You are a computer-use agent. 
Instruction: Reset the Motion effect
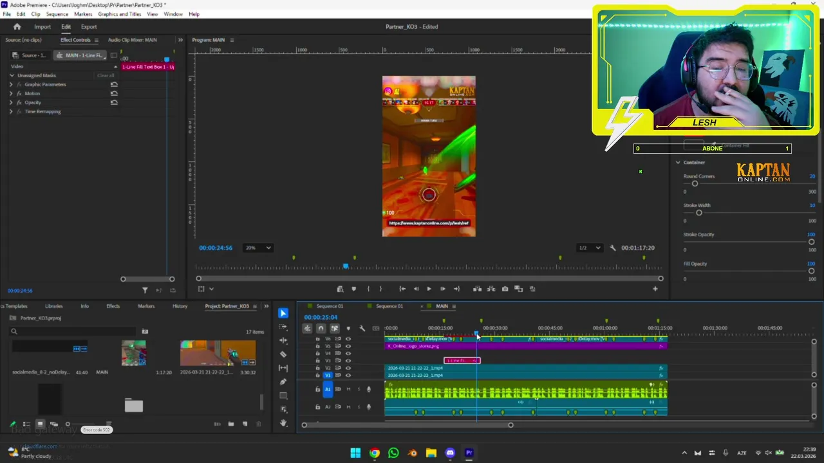click(114, 93)
